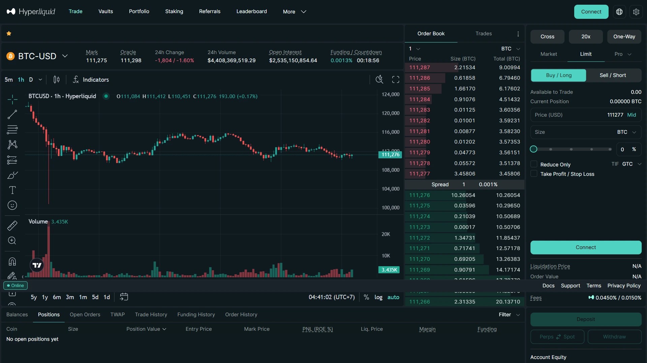The image size is (647, 363).
Task: Open the chart timeframe dropdown arrow
Action: pyautogui.click(x=40, y=79)
